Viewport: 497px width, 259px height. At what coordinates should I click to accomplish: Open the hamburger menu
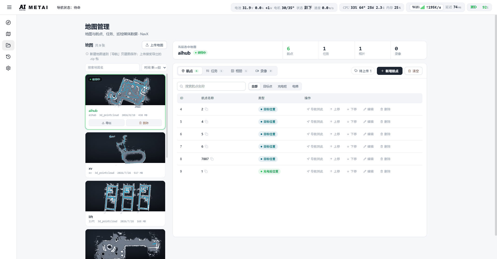pos(9,7)
